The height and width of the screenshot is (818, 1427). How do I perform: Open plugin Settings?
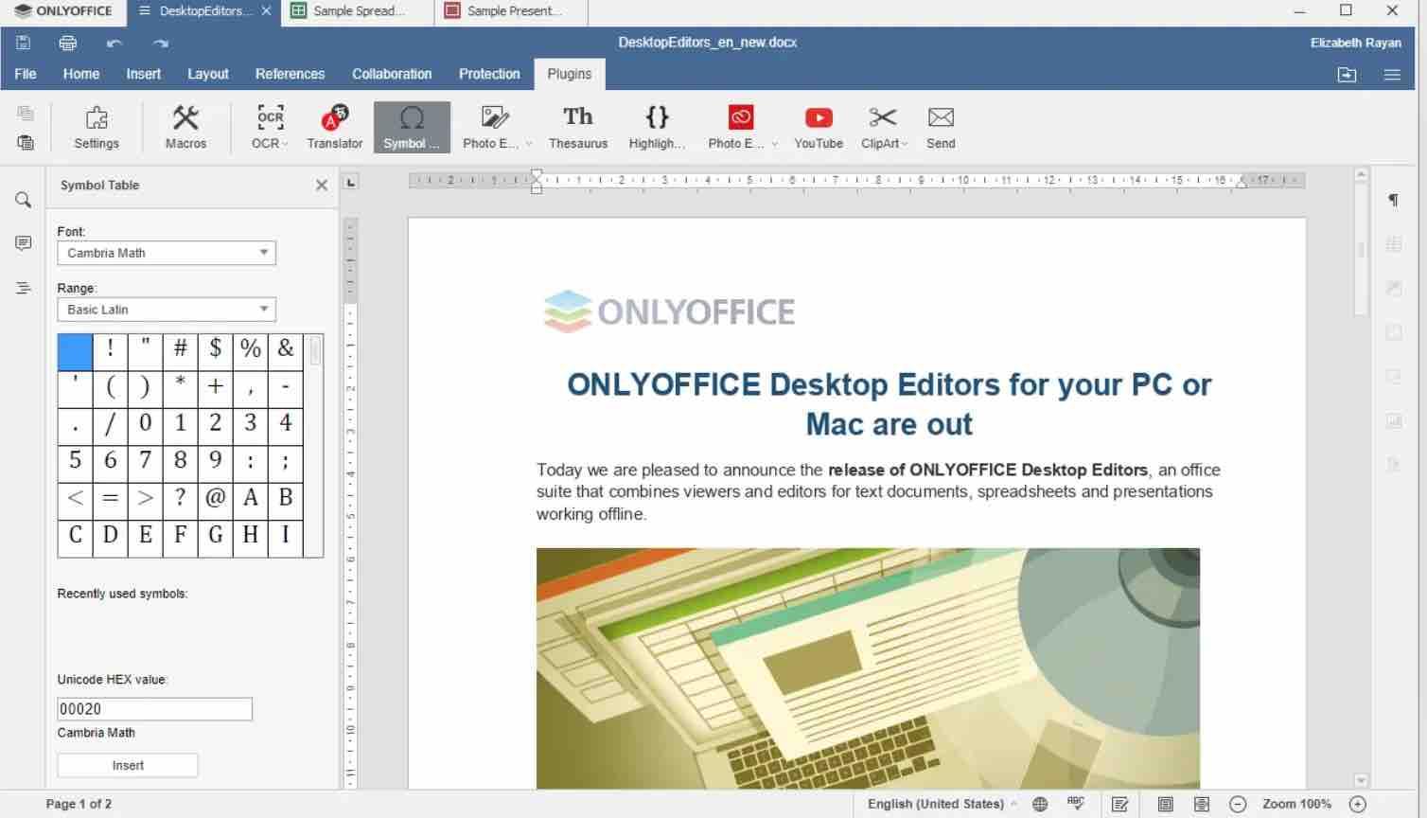click(x=97, y=128)
